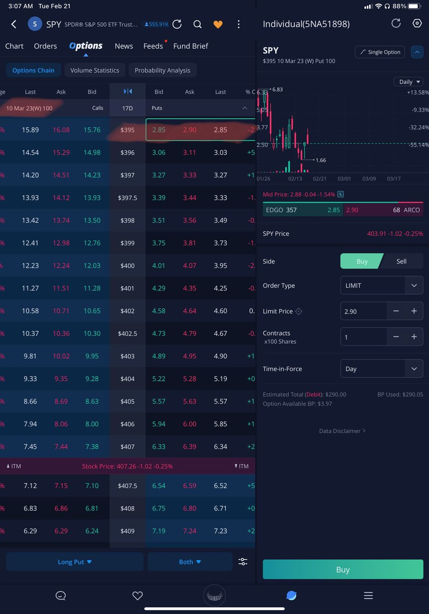Refresh the Individual account order panel
The width and height of the screenshot is (429, 614).
point(396,24)
